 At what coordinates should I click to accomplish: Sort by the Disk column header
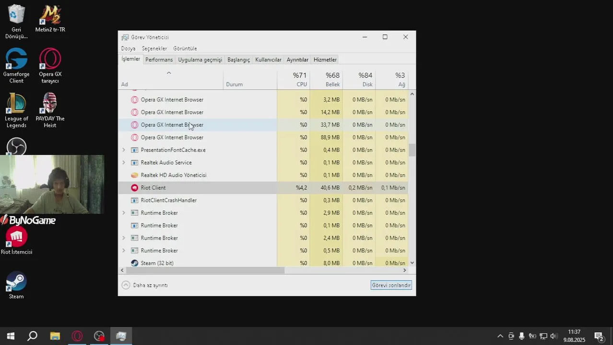[x=359, y=80]
